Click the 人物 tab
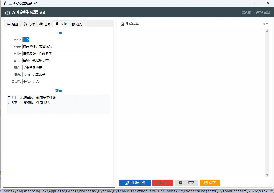274x193 pixels. coord(61,24)
